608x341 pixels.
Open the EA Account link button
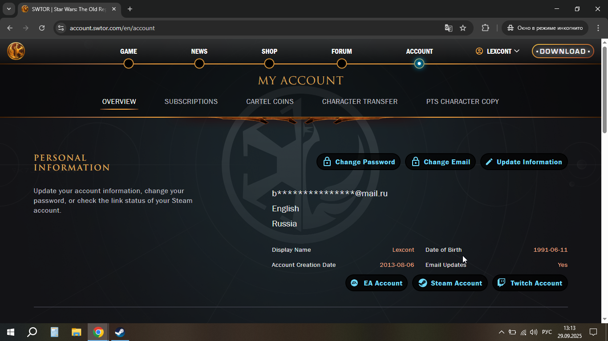(377, 283)
